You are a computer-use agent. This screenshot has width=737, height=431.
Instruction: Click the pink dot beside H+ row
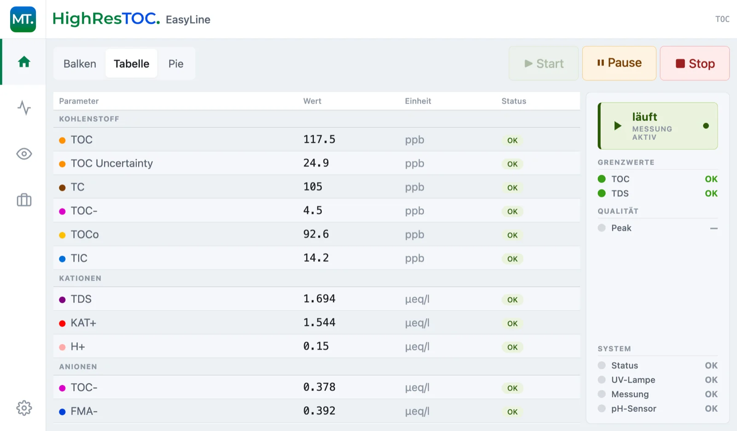(x=62, y=347)
